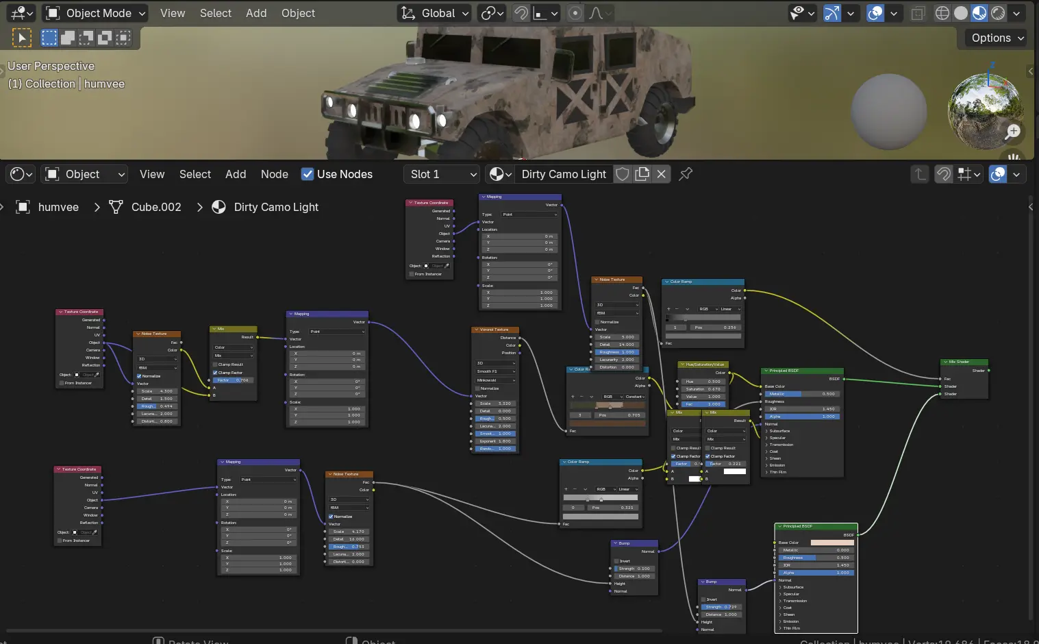Image resolution: width=1039 pixels, height=644 pixels.
Task: Open the Object Mode dropdown
Action: point(96,13)
